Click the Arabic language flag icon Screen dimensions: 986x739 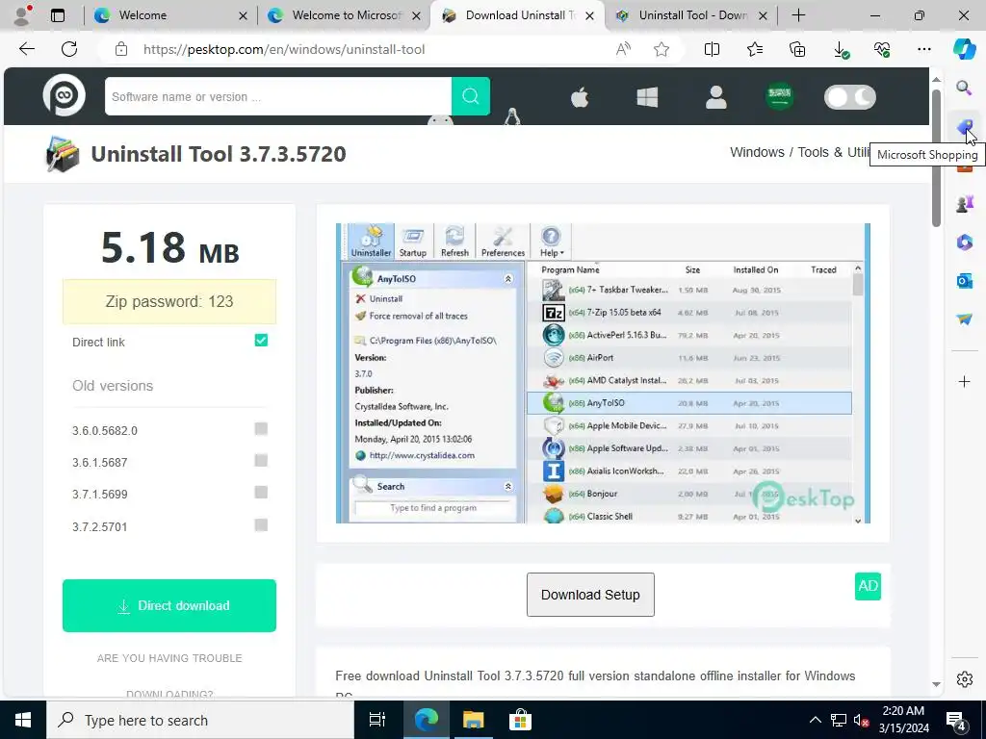(780, 97)
